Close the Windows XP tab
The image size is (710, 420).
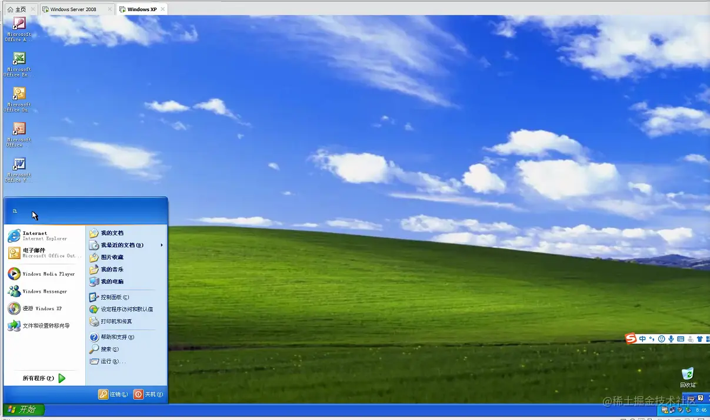coord(163,9)
